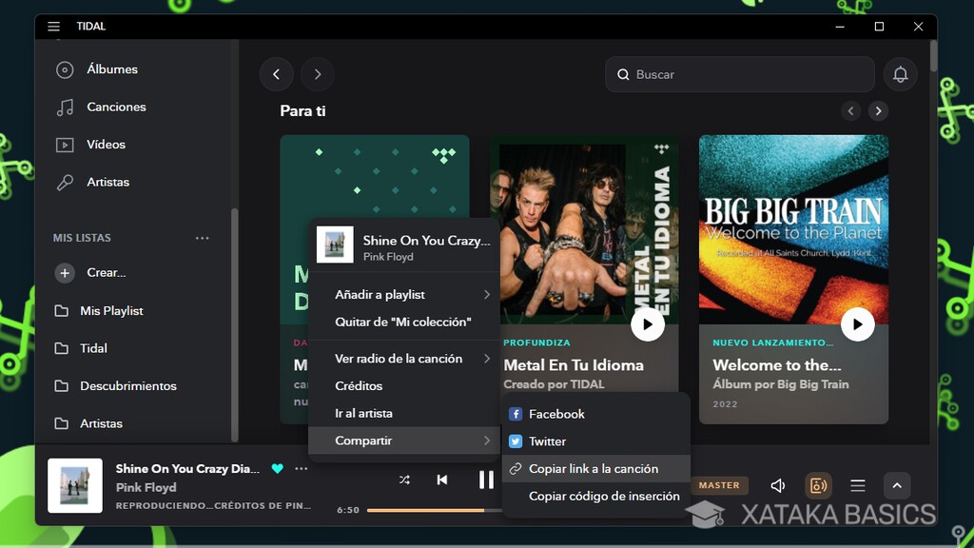Click the context menu album thumbnail

pos(335,245)
